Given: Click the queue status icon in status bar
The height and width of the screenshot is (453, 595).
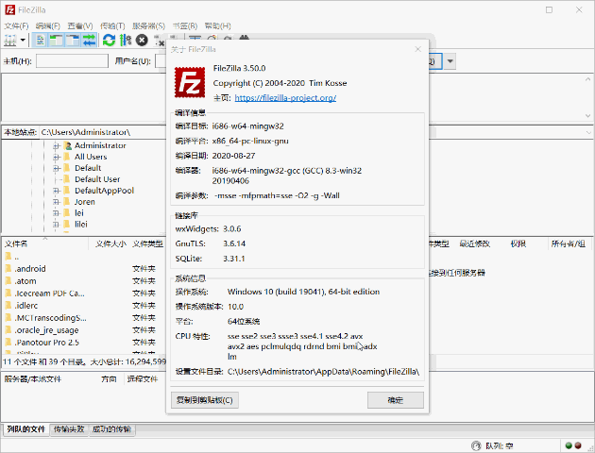Looking at the screenshot, I should tap(476, 445).
